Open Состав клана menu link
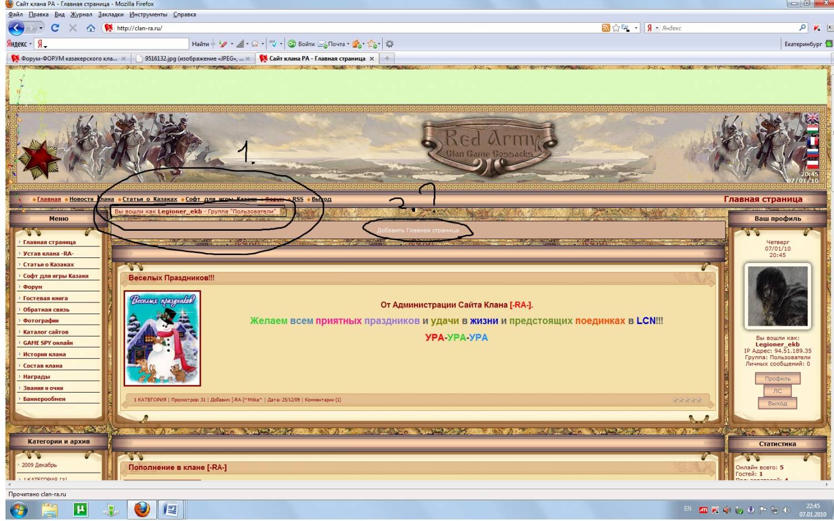Screen dimensions: 834x521 point(43,366)
